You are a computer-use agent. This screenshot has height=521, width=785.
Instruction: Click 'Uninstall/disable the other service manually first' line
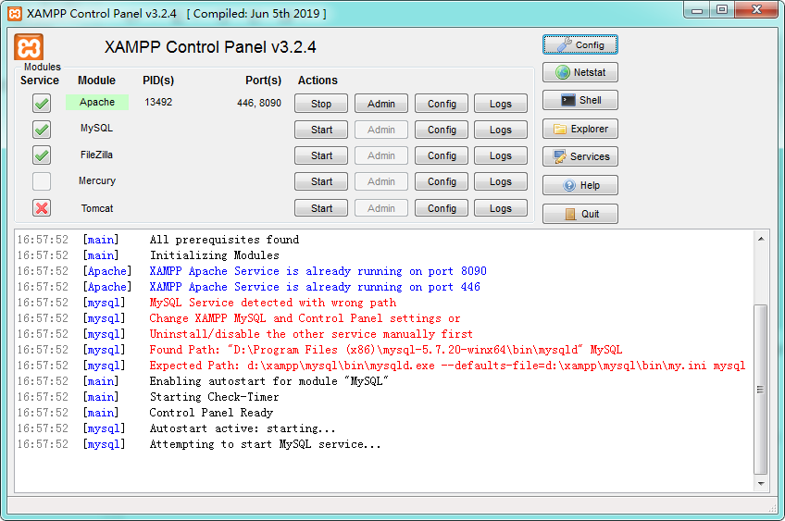[311, 334]
